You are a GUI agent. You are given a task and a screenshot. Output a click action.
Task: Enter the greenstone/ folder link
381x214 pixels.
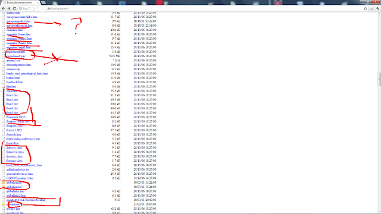[13, 204]
